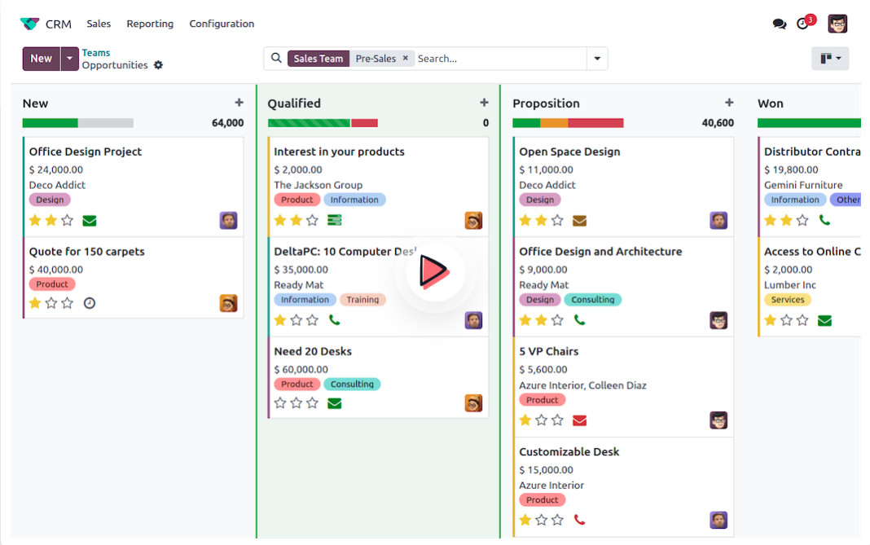Viewport: 870px width, 545px height.
Task: Open the user avatar menu
Action: point(837,24)
